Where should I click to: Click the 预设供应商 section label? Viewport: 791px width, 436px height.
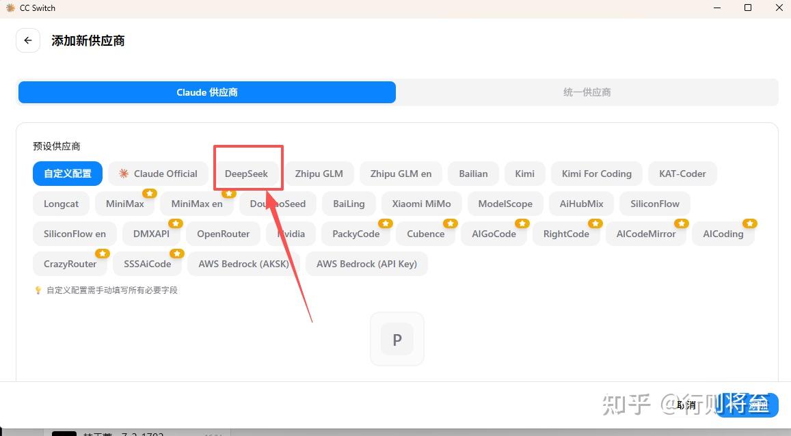[x=57, y=146]
